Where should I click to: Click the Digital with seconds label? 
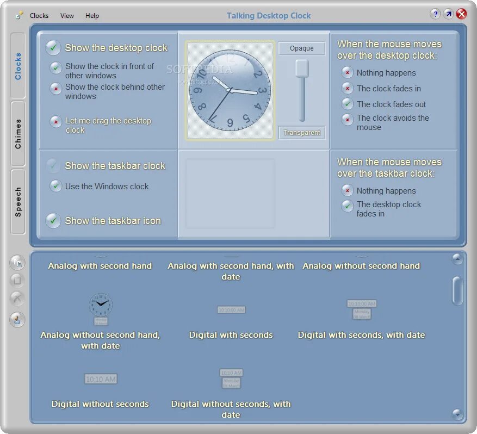[231, 335]
